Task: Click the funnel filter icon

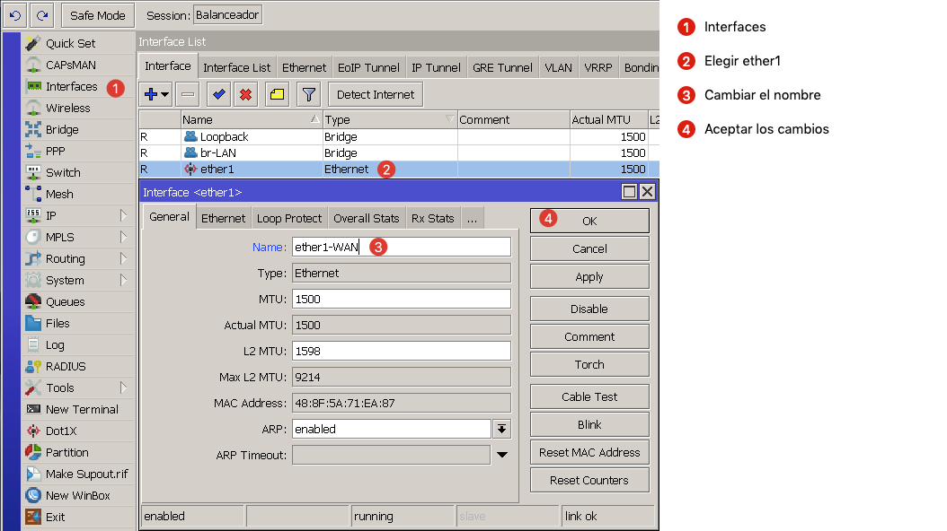Action: (x=308, y=94)
